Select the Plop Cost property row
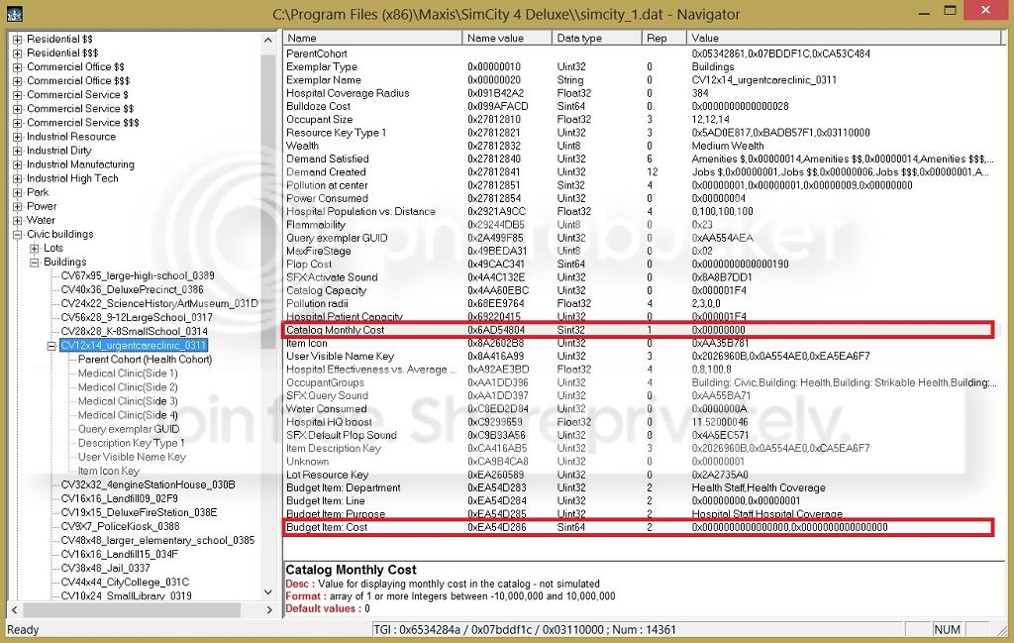 [x=641, y=264]
